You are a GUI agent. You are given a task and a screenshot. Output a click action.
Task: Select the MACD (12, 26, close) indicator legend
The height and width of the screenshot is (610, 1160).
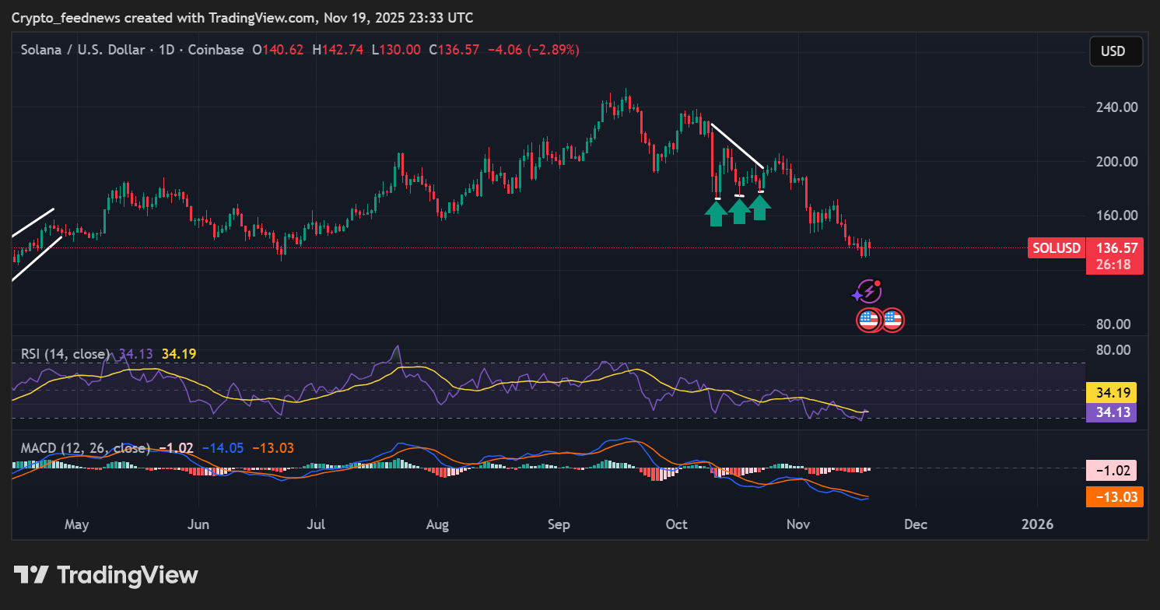(x=86, y=448)
